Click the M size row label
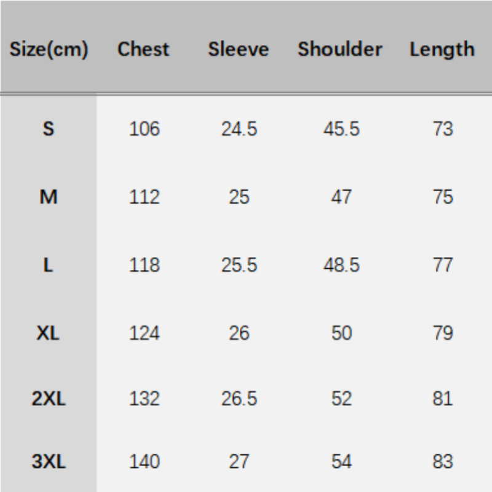This screenshot has width=492, height=492. (49, 197)
